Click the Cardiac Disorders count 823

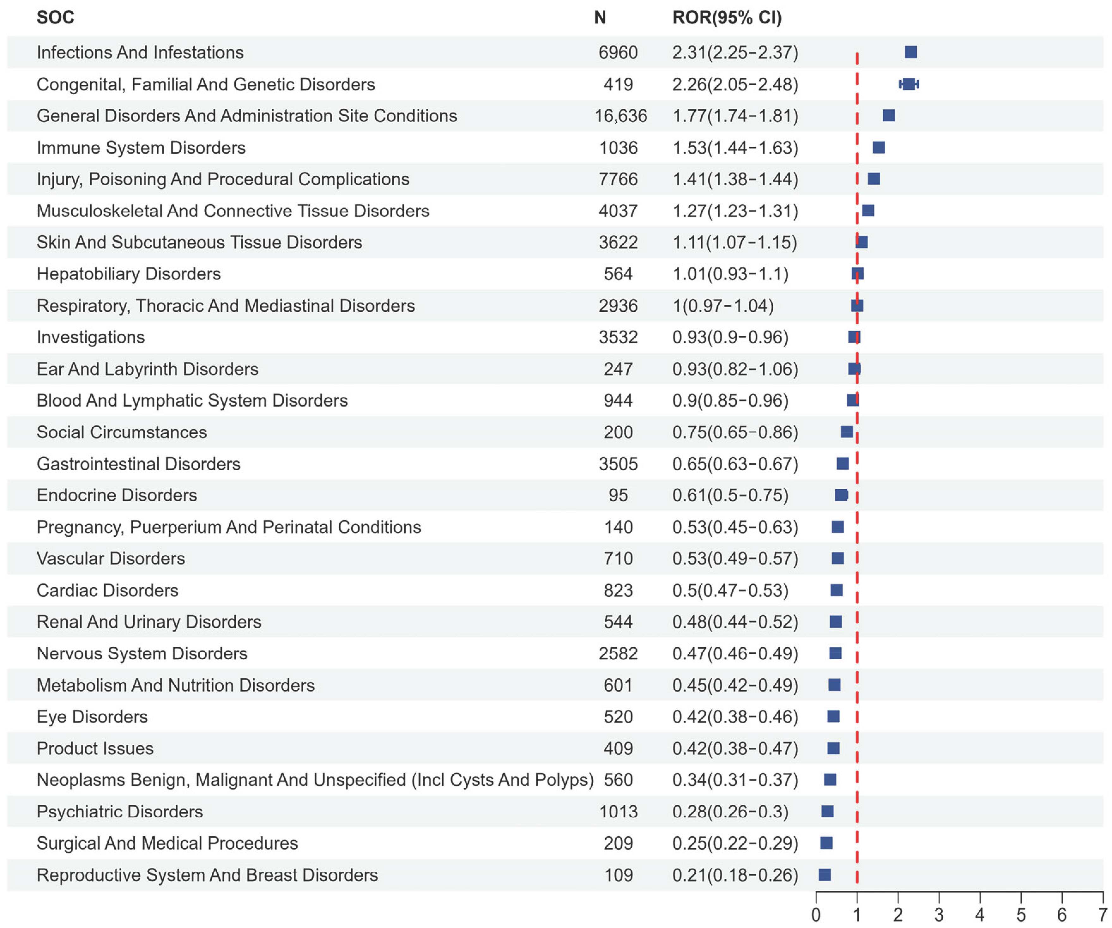[x=618, y=590]
